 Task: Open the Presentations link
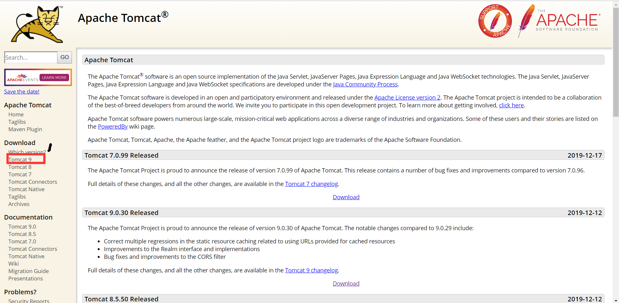[x=25, y=279]
